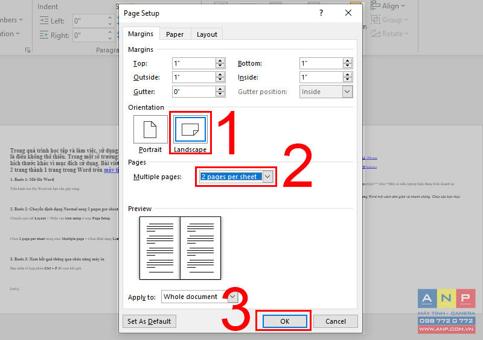Screen dimensions: 483x340
Task: Increase Indent Left in ribbon
Action: [x=110, y=18]
